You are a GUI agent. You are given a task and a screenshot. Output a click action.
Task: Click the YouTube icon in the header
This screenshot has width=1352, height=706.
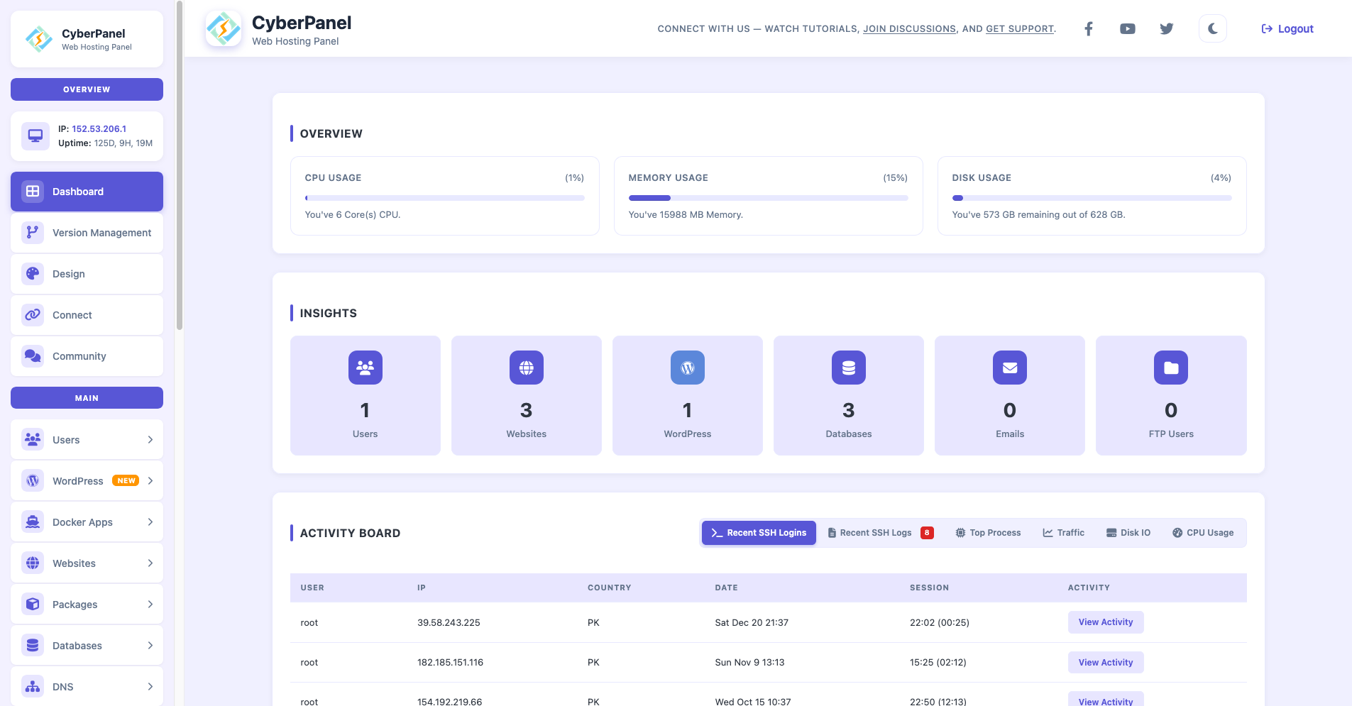[x=1127, y=28]
